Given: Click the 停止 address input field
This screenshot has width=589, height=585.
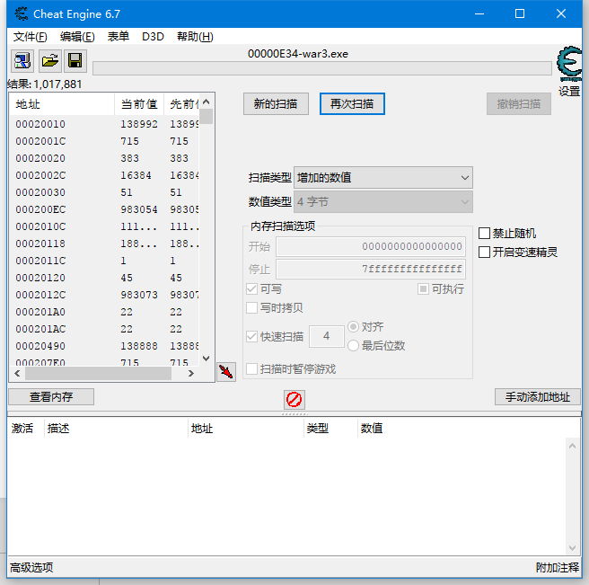Looking at the screenshot, I should click(x=371, y=269).
